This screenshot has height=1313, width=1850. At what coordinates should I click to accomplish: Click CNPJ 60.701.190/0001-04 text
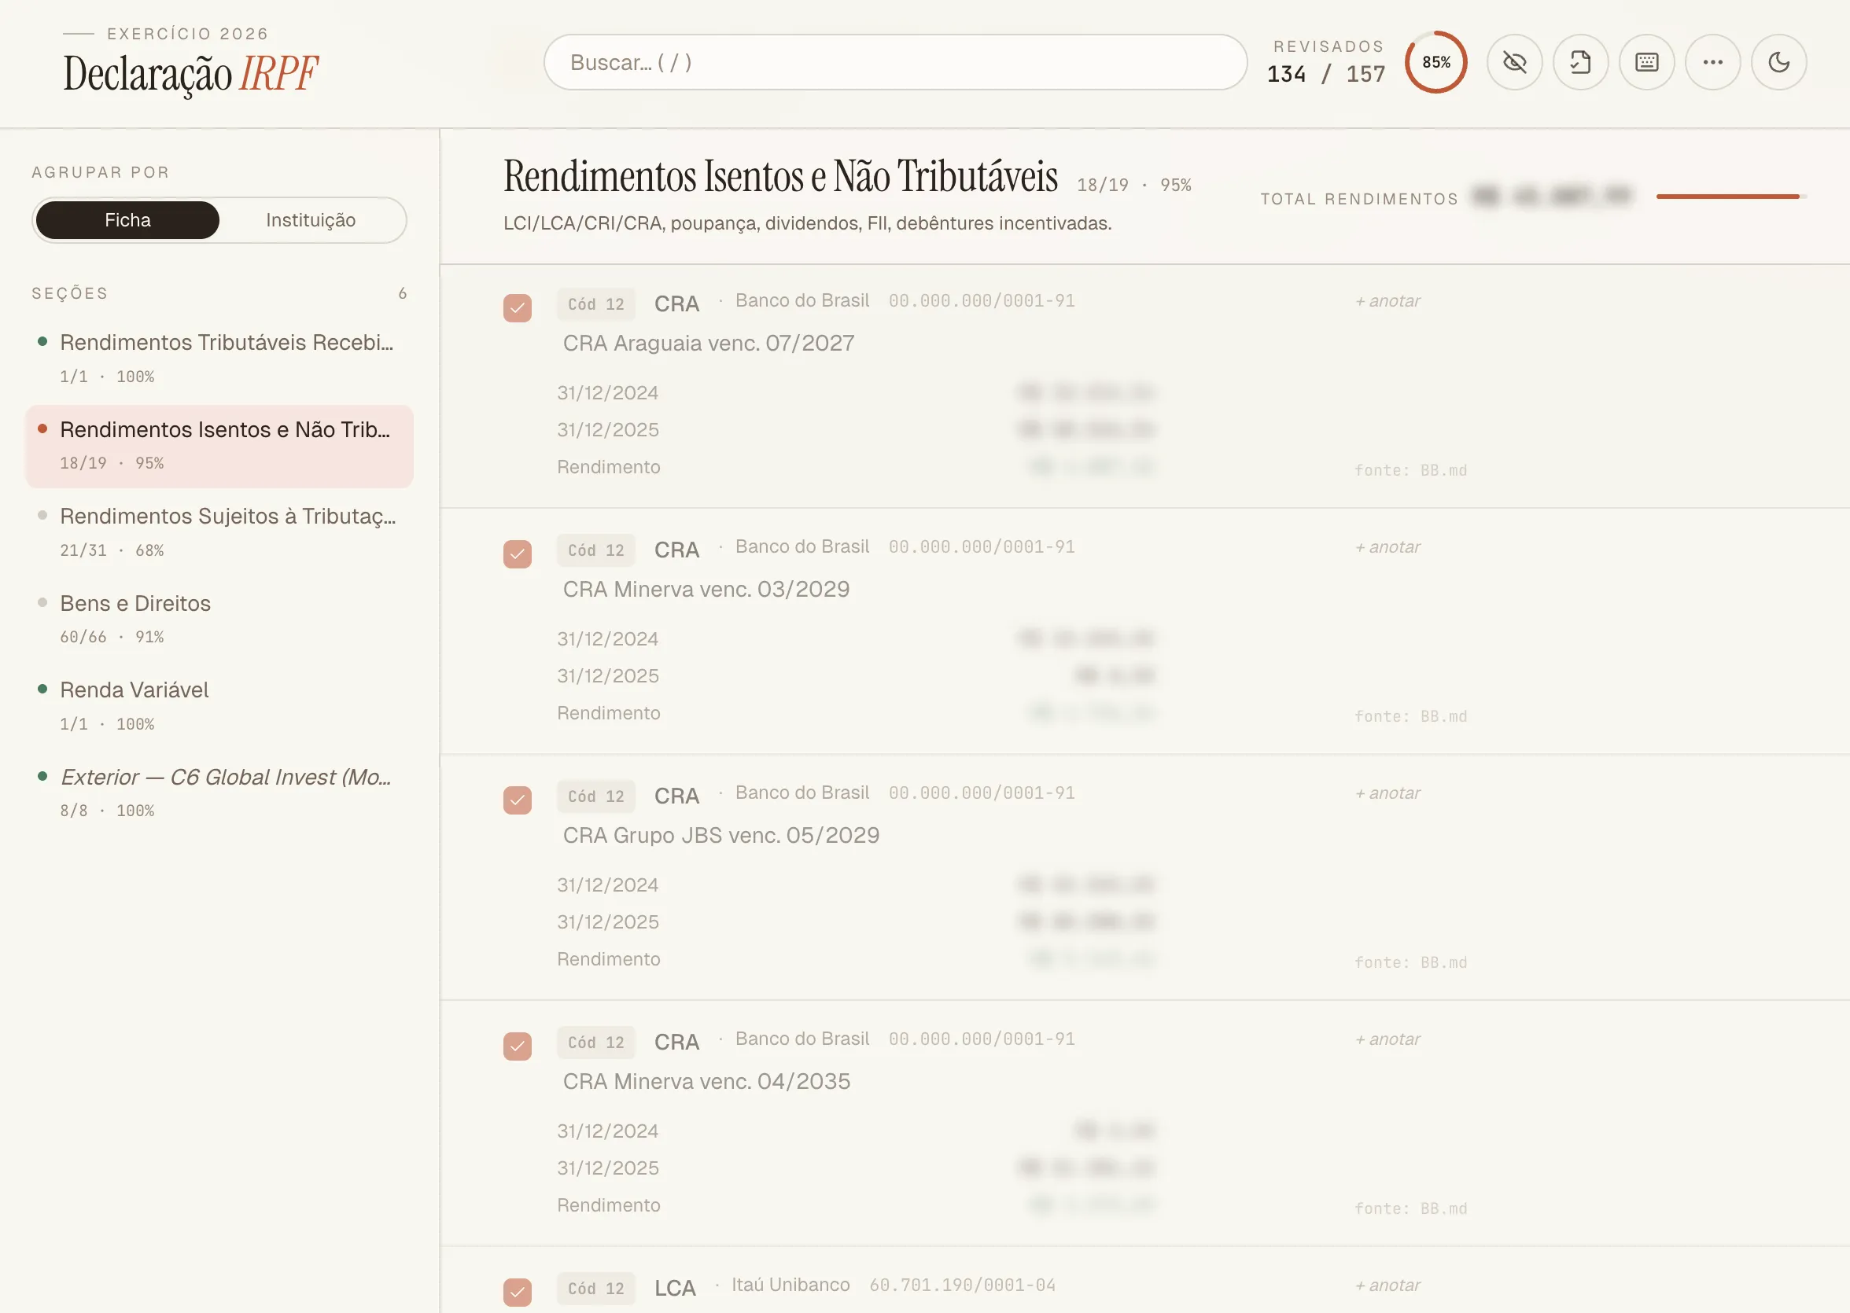point(963,1285)
